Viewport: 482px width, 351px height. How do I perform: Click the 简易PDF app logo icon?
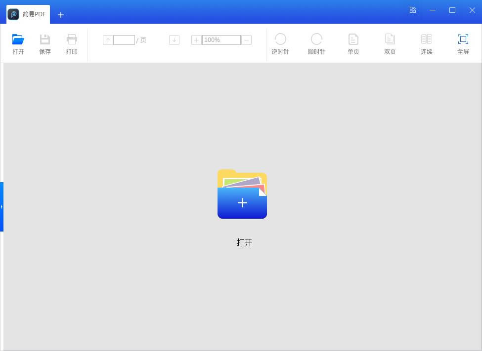[13, 14]
